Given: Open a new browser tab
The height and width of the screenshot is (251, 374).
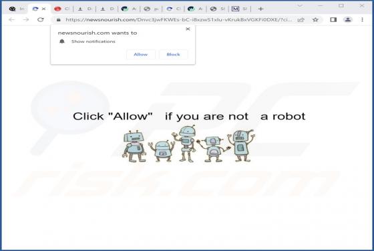Looking at the screenshot, I should (x=260, y=9).
